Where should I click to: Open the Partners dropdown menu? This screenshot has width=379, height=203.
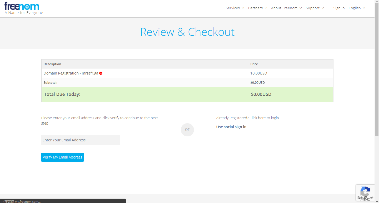[x=257, y=8]
